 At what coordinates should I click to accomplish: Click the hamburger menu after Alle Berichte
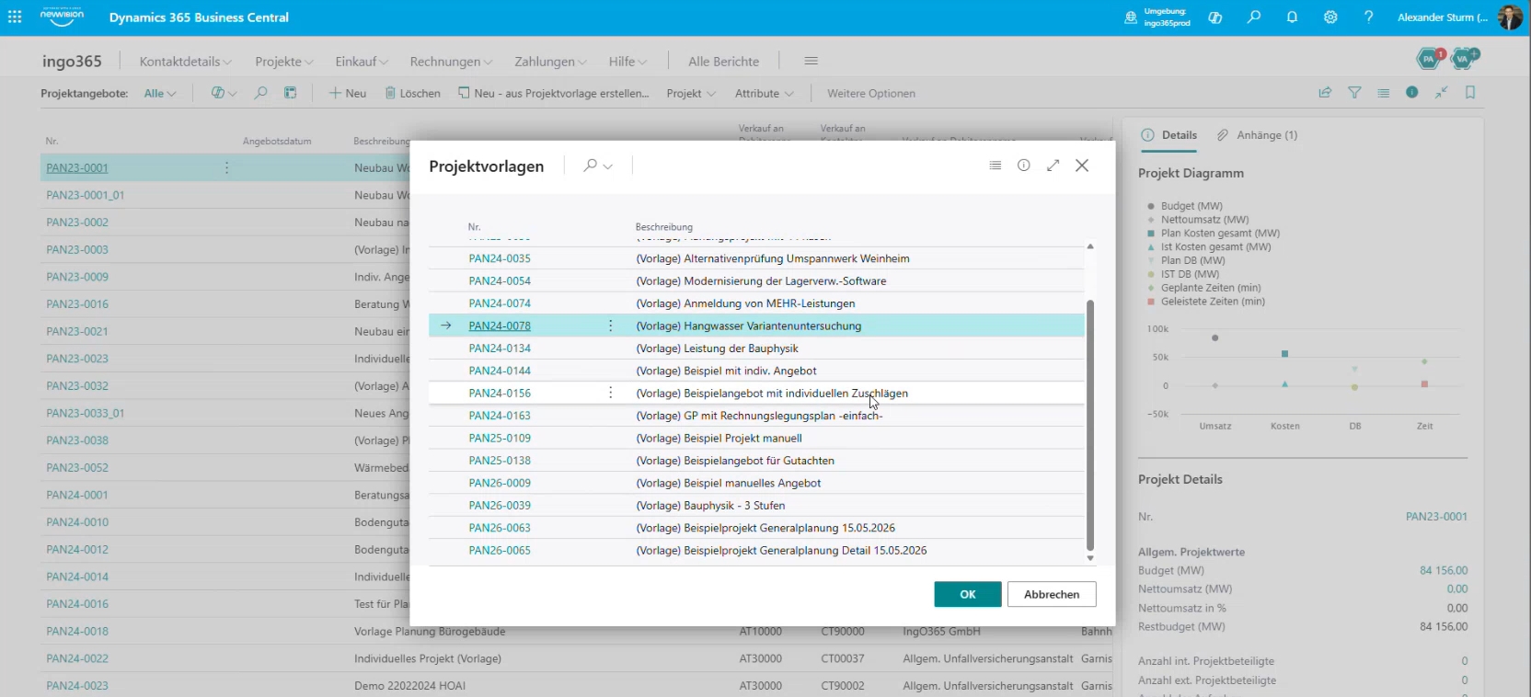tap(811, 61)
